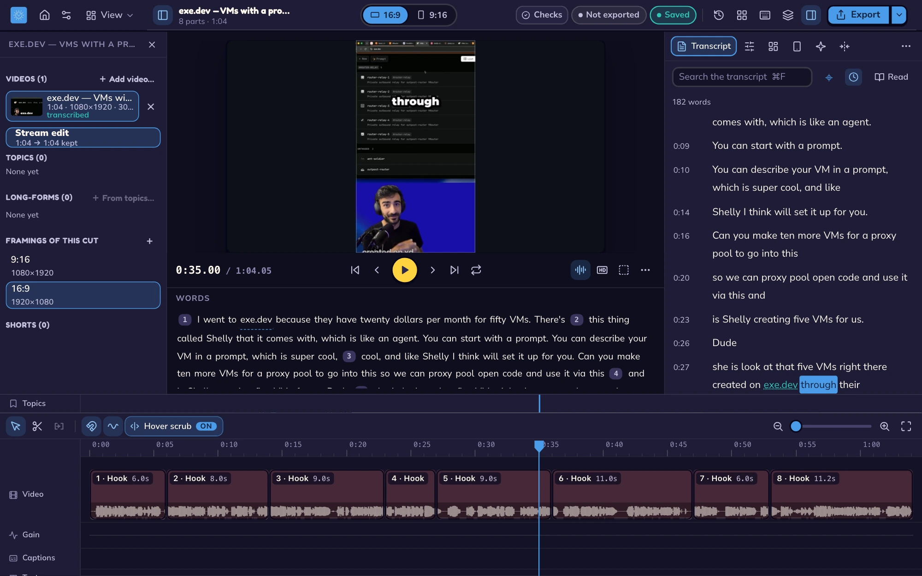The image size is (922, 576).
Task: Open the grid layout icon in top bar
Action: click(x=742, y=15)
